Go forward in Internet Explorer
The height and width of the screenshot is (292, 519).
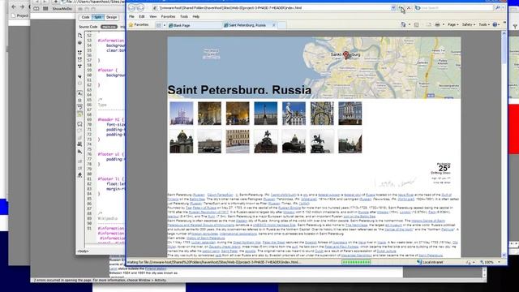point(140,7)
